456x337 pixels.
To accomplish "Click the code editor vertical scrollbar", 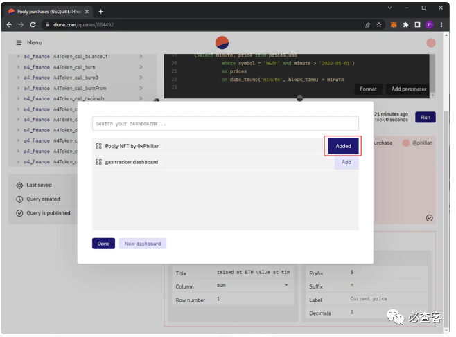I will click(x=432, y=74).
